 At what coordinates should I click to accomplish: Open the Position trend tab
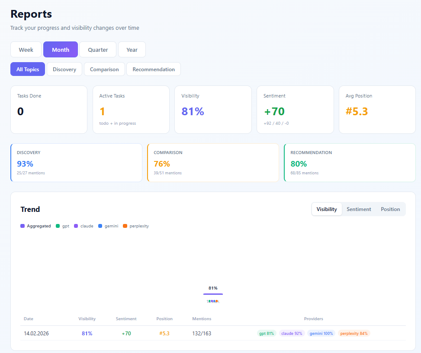pyautogui.click(x=390, y=209)
